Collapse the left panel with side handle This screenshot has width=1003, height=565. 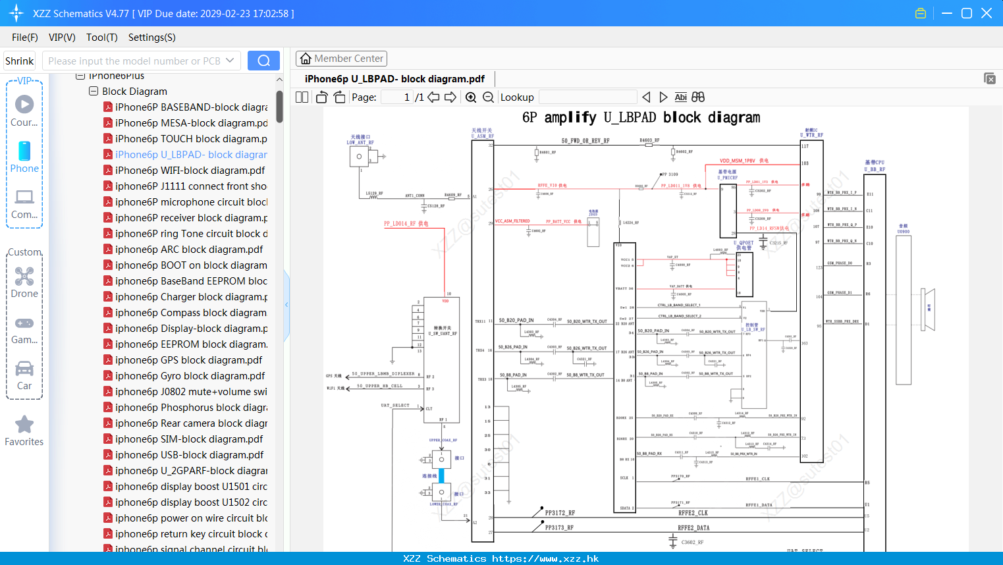[286, 305]
